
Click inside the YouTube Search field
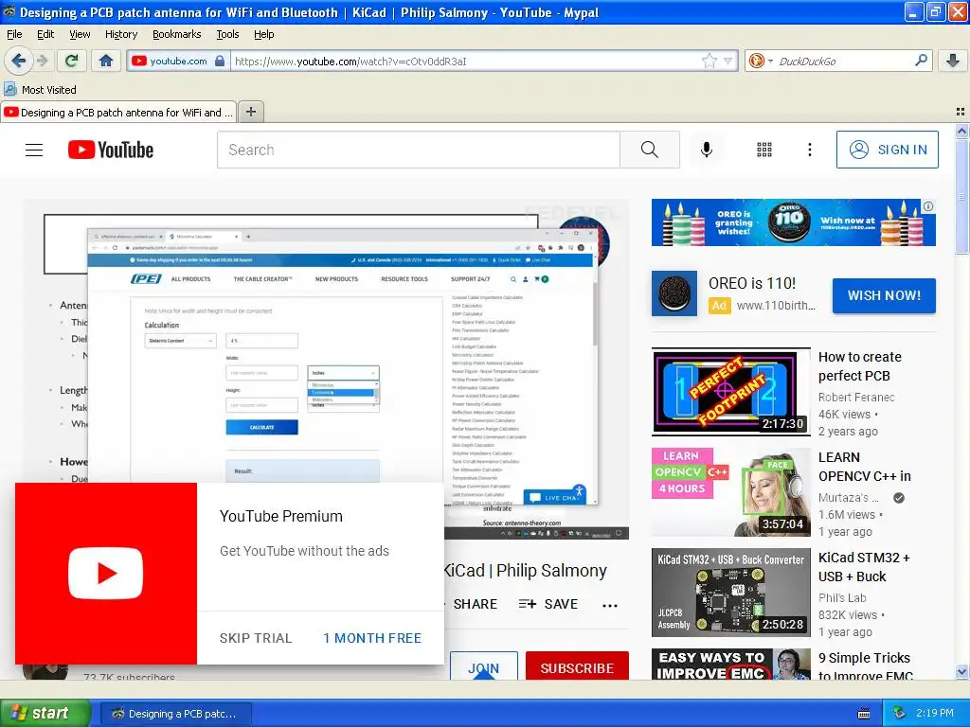pyautogui.click(x=418, y=150)
